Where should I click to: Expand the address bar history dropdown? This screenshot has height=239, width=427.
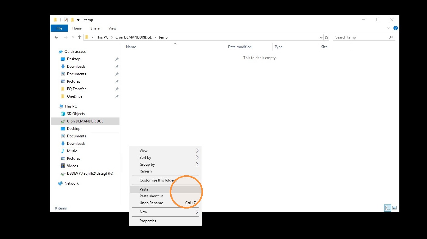[321, 37]
